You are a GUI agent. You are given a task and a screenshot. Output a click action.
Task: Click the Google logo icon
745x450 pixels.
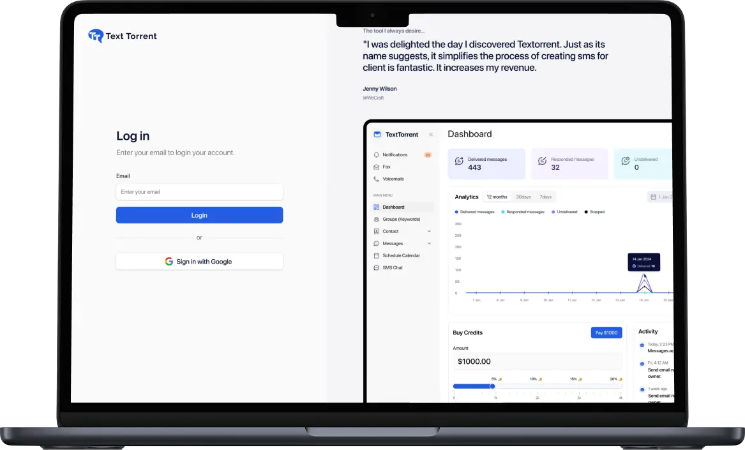169,262
